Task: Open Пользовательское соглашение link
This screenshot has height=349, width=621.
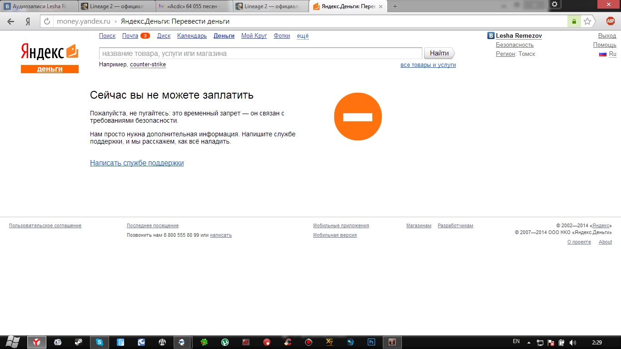Action: (45, 226)
